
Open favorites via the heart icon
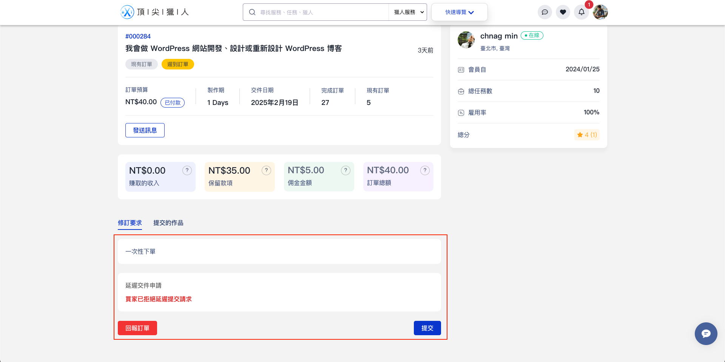(563, 12)
